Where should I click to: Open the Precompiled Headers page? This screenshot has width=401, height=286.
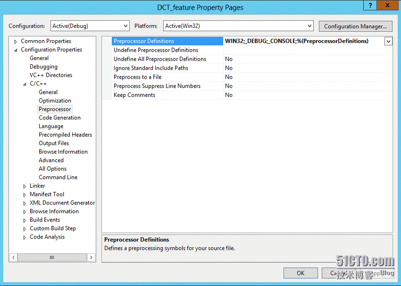(x=65, y=135)
